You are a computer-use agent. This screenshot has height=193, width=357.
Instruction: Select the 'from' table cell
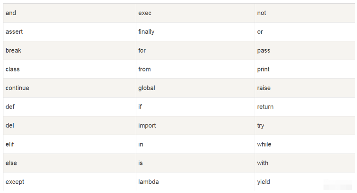pos(144,69)
